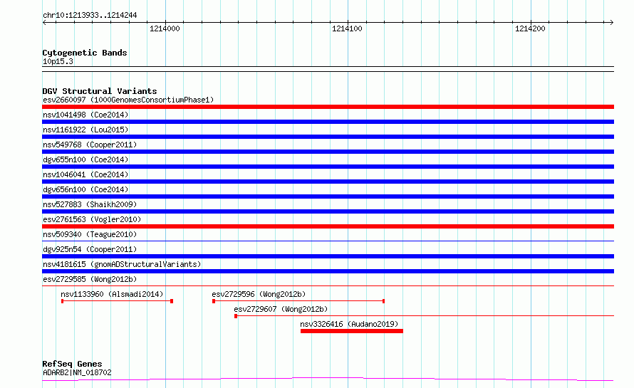Select esv2729607 (Wong2012b) label
Viewport: 634px width, 388px height.
point(281,309)
